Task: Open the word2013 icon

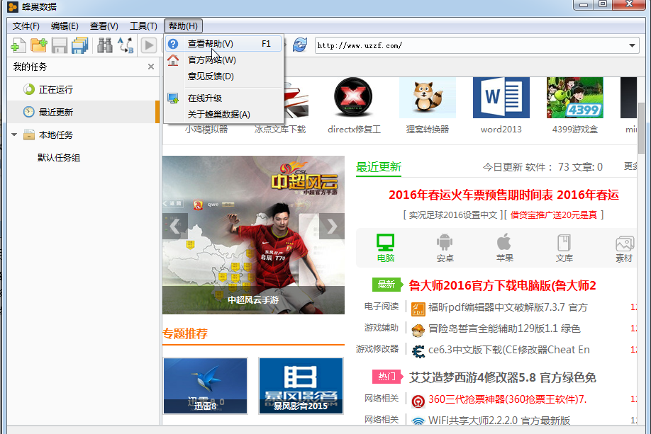Action: coord(501,98)
